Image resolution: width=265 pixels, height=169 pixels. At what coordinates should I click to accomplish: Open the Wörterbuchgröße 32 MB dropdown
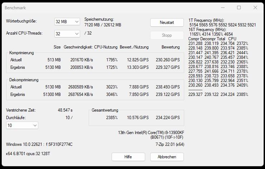pyautogui.click(x=67, y=22)
